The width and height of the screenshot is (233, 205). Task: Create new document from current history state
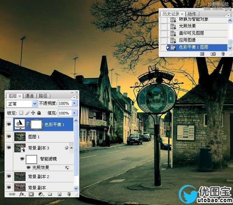click(x=202, y=54)
